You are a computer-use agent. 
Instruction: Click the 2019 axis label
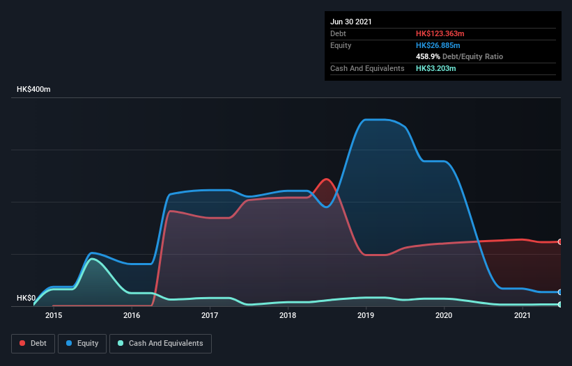366,315
